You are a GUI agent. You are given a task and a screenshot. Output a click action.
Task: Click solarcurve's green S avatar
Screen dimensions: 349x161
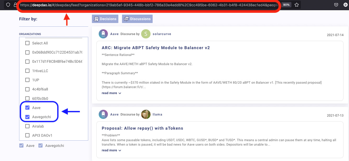(x=146, y=34)
